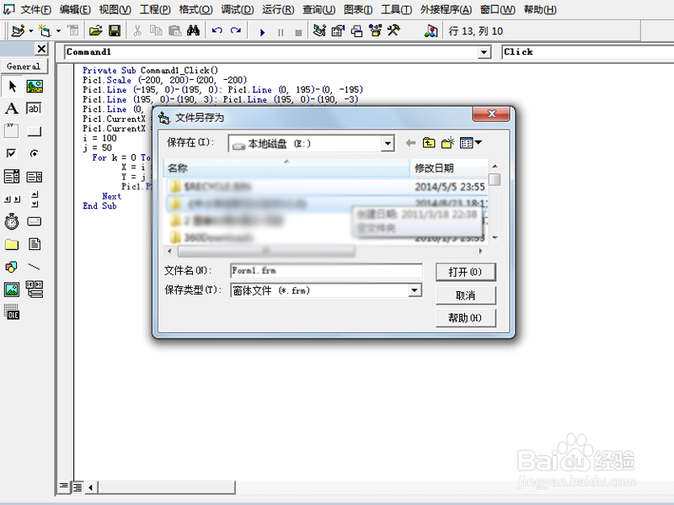Image resolution: width=674 pixels, height=505 pixels.
Task: Expand the Save in drive dropdown
Action: coord(388,143)
